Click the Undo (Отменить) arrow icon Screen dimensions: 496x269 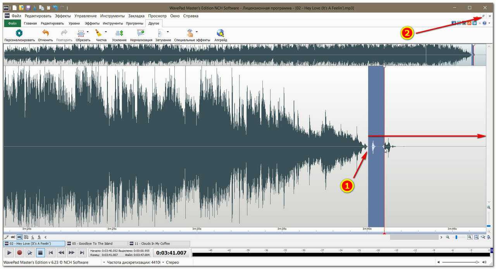click(45, 33)
